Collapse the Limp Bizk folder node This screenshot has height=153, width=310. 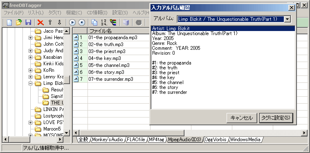(30, 83)
